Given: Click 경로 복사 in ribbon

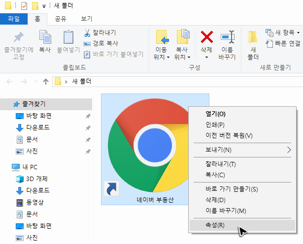Looking at the screenshot, I should click(101, 43).
